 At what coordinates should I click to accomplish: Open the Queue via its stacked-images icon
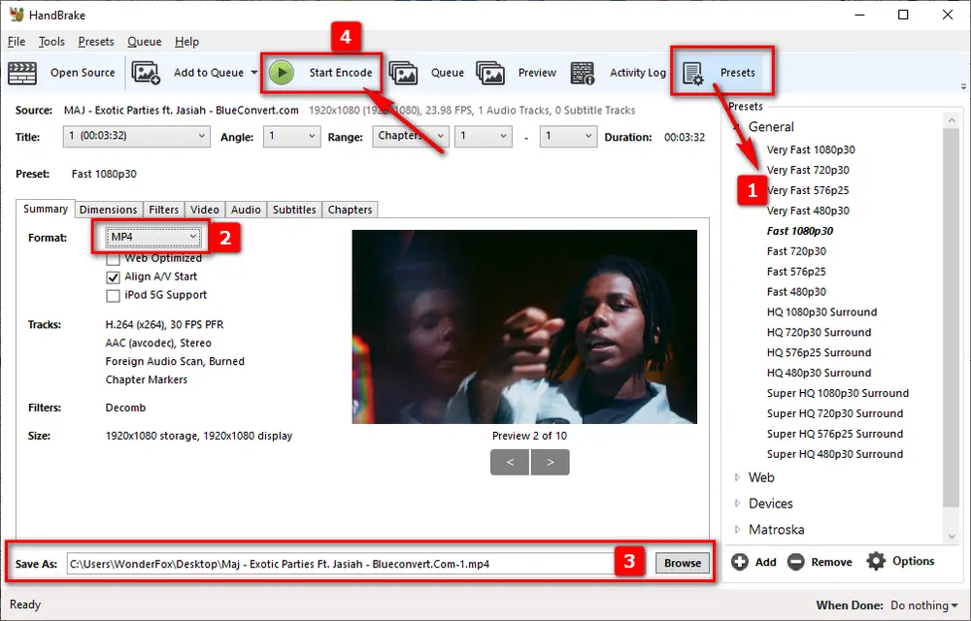403,73
